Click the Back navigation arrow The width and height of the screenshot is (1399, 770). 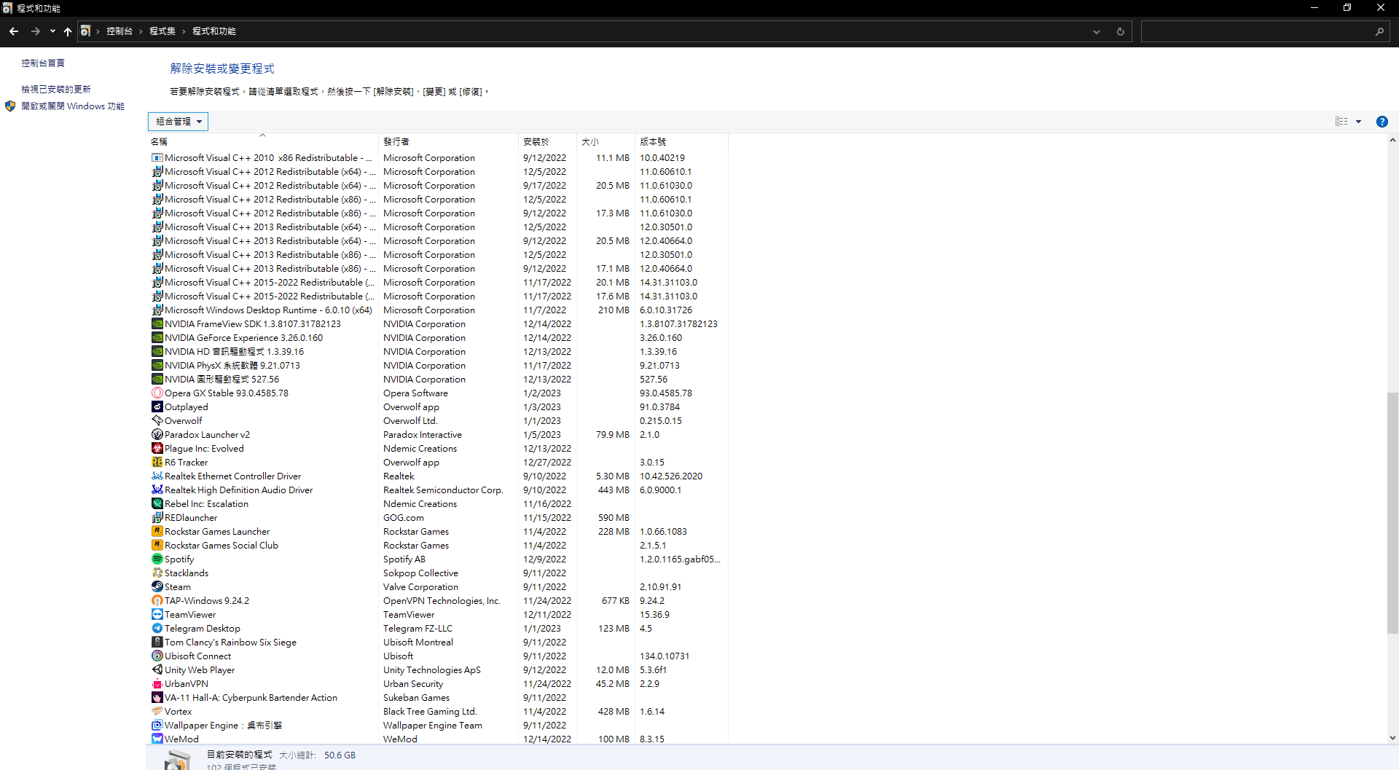point(14,31)
